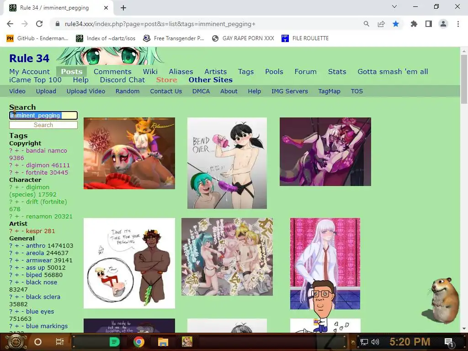Open the browser side panel
Viewport: 468px width, 351px height.
pos(429,24)
